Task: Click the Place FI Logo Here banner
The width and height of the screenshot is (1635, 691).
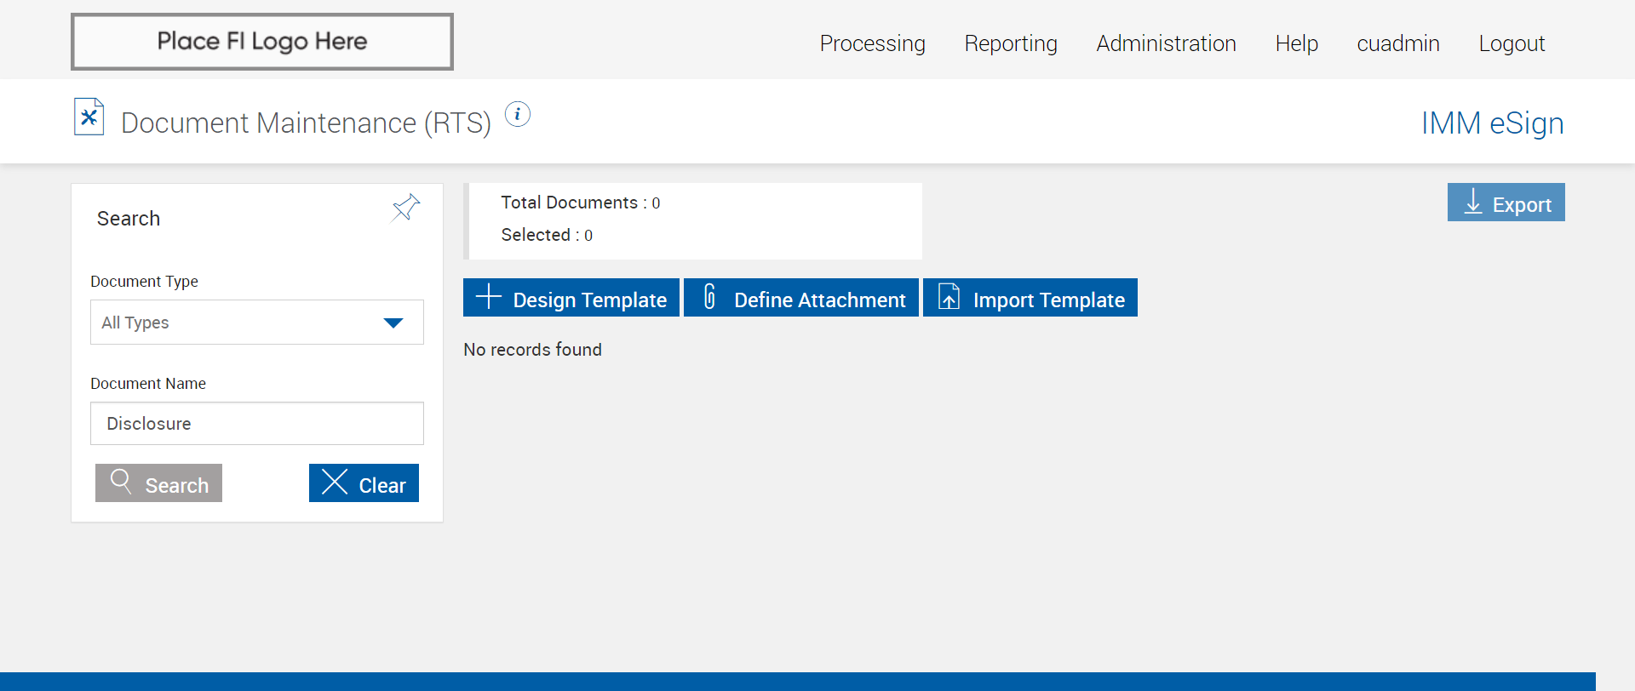Action: (262, 42)
